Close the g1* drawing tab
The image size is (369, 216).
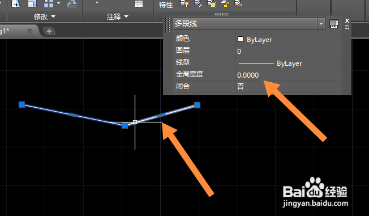tap(29, 31)
